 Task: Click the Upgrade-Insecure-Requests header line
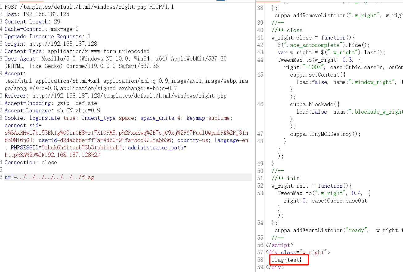[47, 36]
